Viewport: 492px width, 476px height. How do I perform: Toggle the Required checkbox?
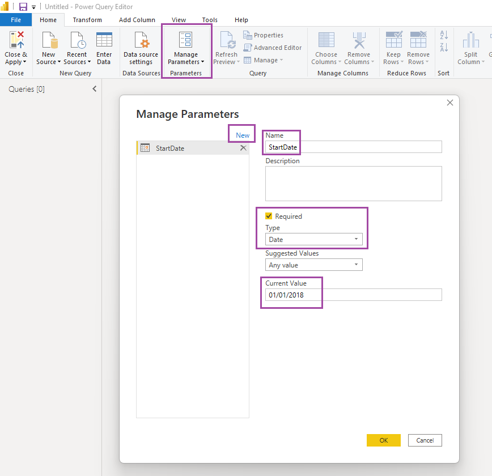point(269,216)
